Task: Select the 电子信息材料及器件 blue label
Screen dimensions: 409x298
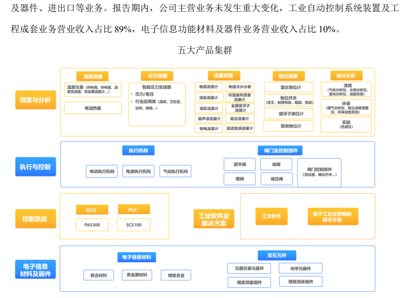Action: (x=35, y=270)
